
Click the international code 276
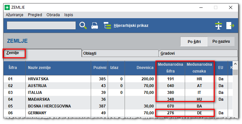(170, 113)
